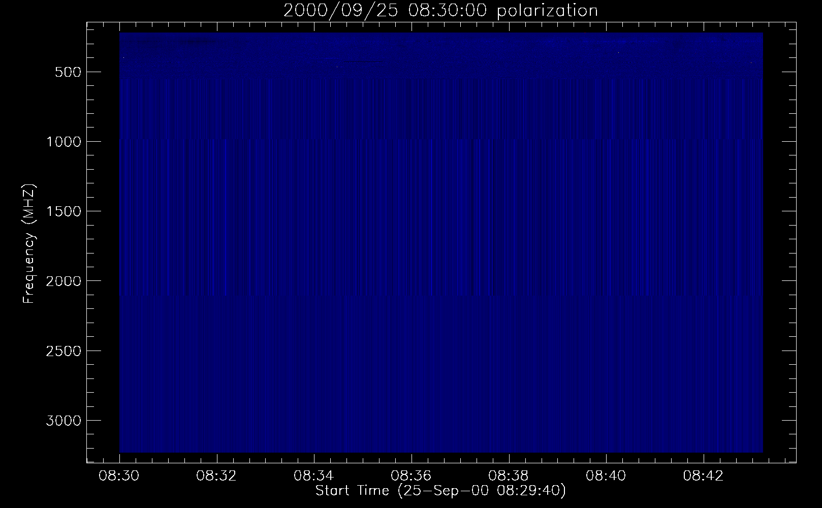Click the 08:34 time tick label

(x=314, y=477)
